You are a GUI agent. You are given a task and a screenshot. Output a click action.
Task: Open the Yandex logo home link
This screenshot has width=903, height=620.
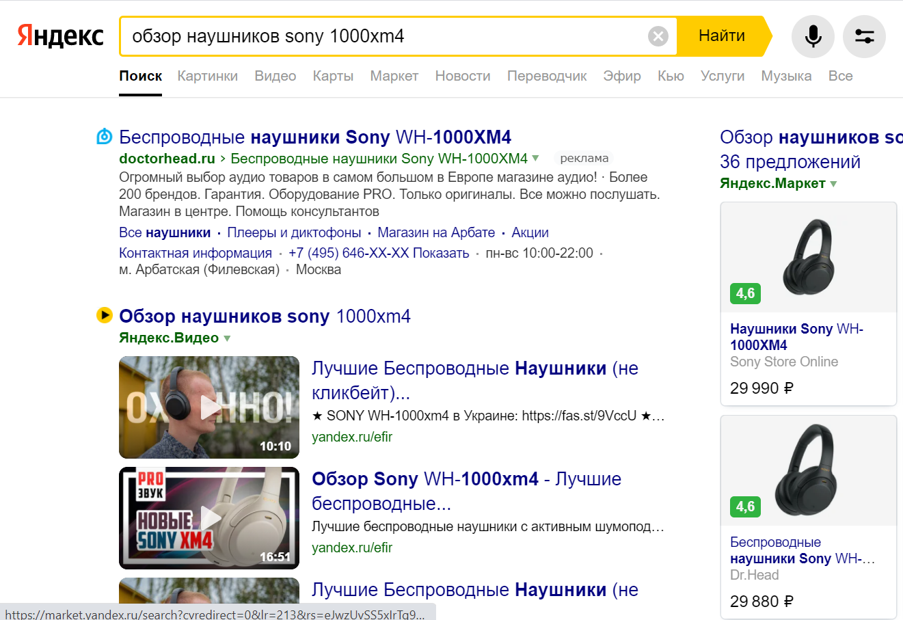60,36
